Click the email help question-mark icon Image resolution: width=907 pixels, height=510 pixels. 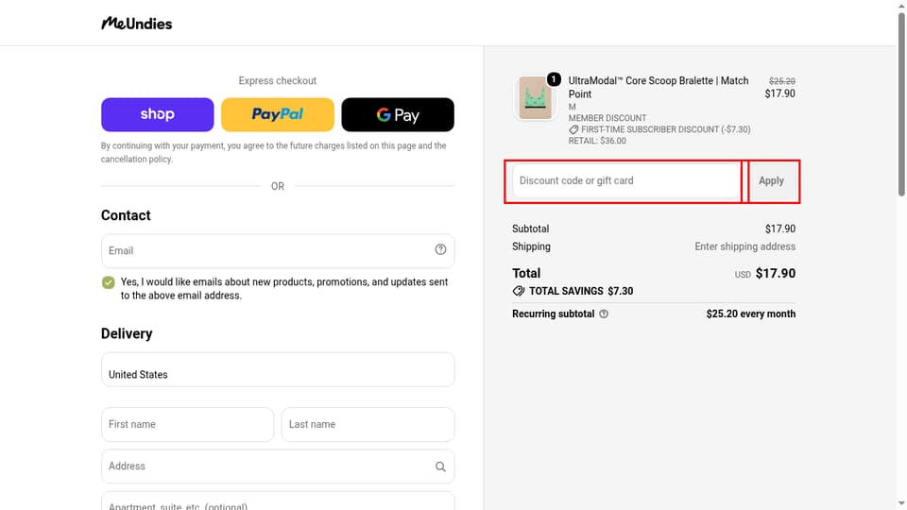tap(441, 249)
